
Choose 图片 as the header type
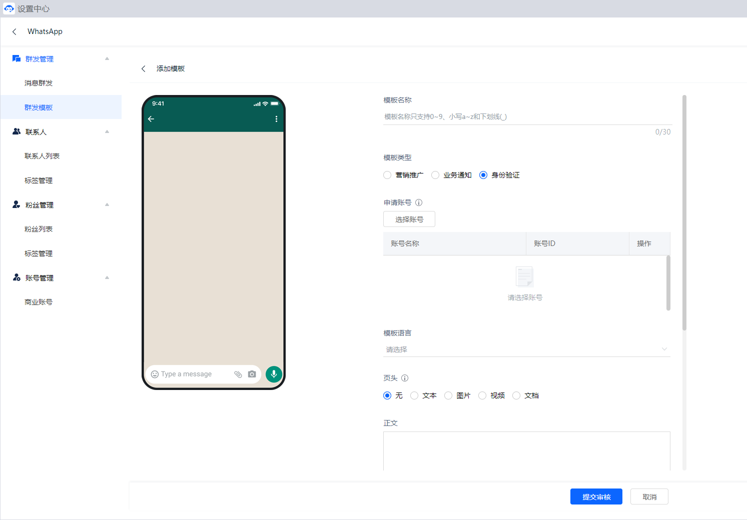(448, 395)
